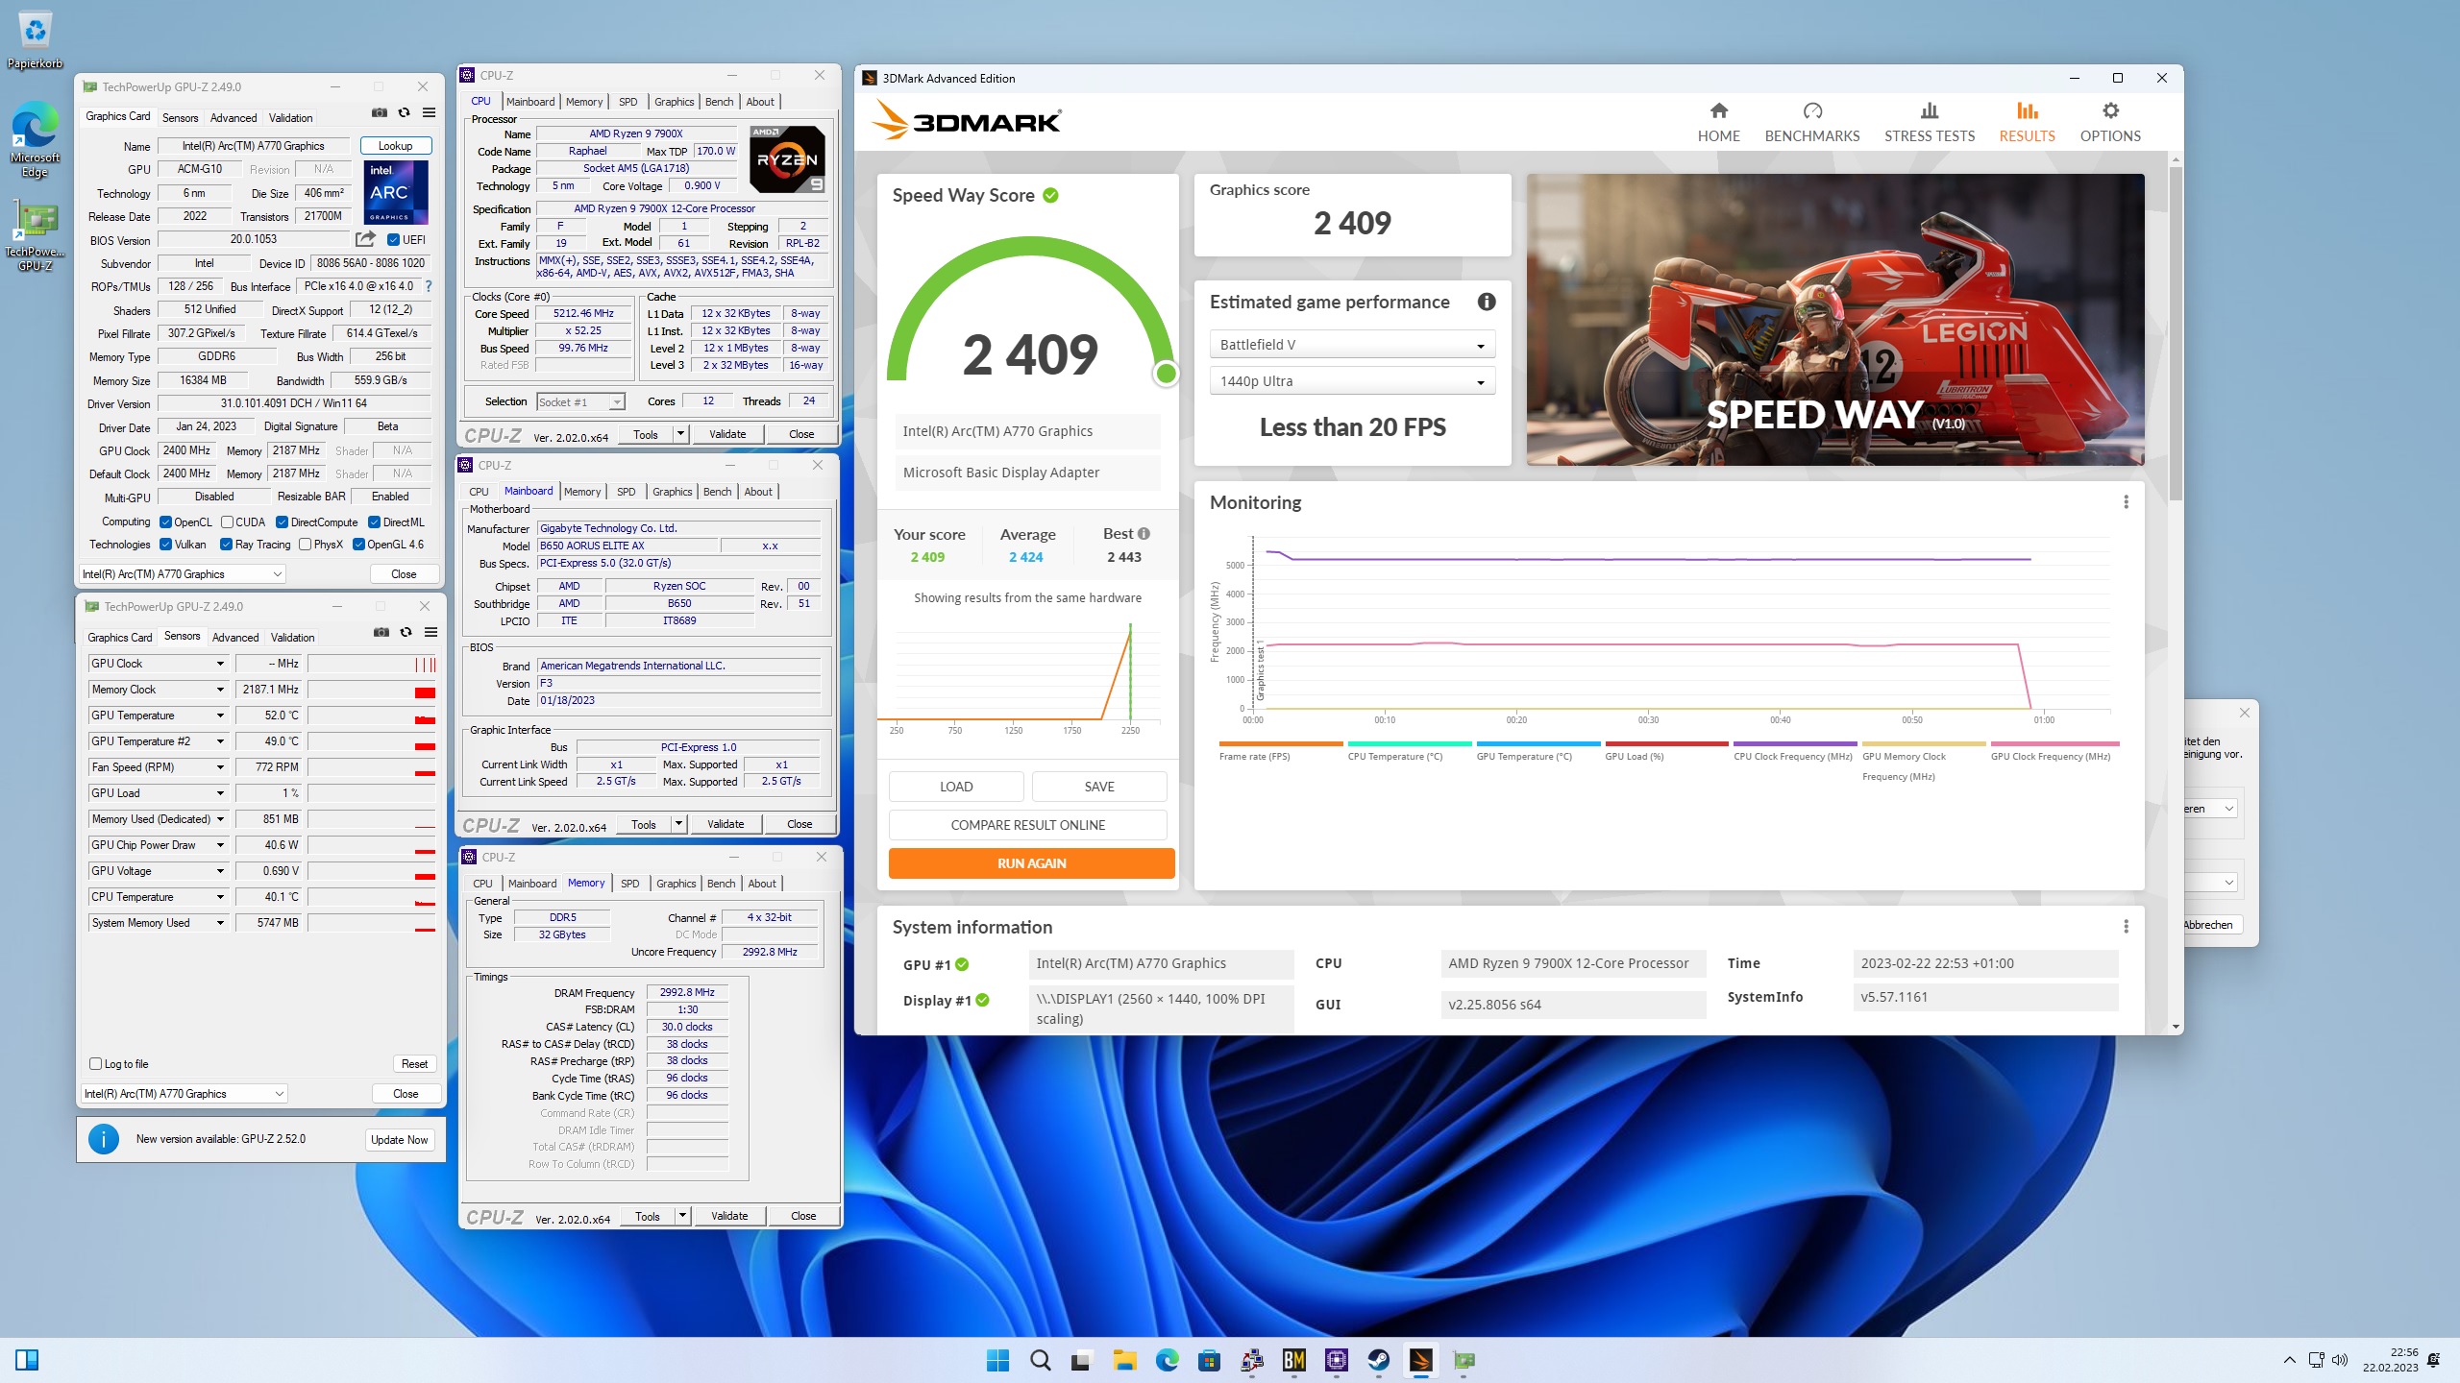Click the LOAD result button
This screenshot has height=1383, width=2460.
coord(956,787)
